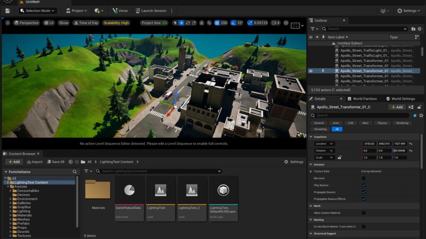Select the Rendering filter in Details

(402, 123)
